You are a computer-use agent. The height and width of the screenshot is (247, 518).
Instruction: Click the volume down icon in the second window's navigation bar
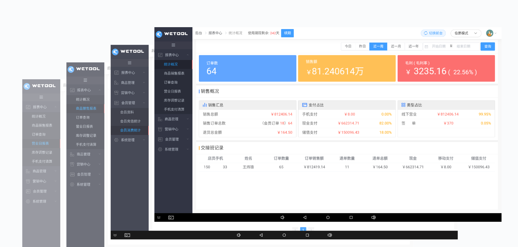(x=239, y=235)
